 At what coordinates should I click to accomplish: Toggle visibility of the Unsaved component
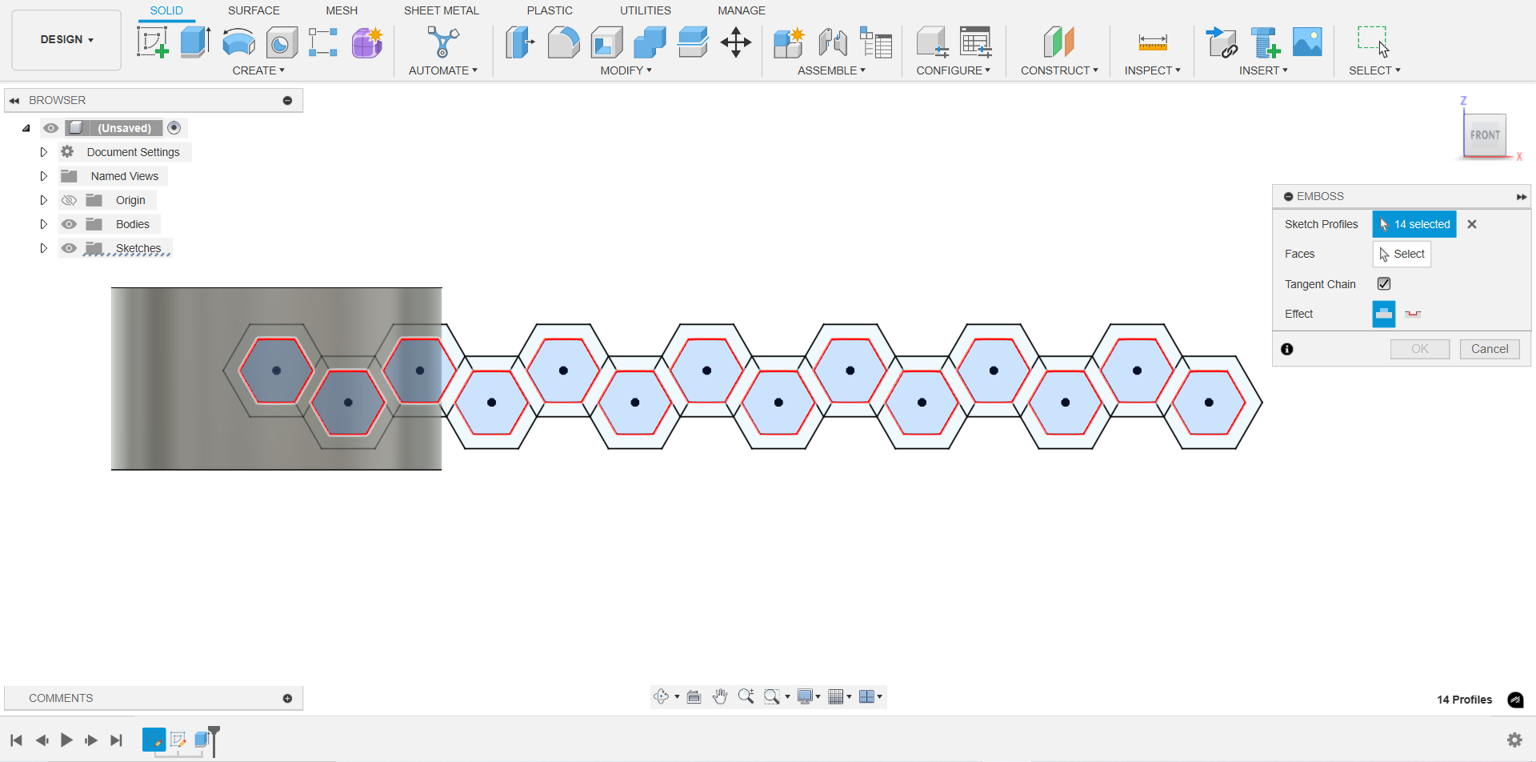(x=51, y=128)
